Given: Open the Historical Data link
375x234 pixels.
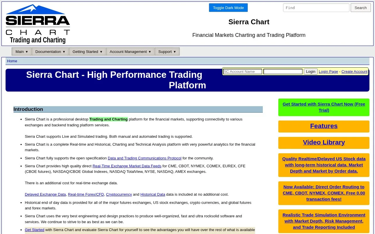Looking at the screenshot, I should tap(153, 195).
